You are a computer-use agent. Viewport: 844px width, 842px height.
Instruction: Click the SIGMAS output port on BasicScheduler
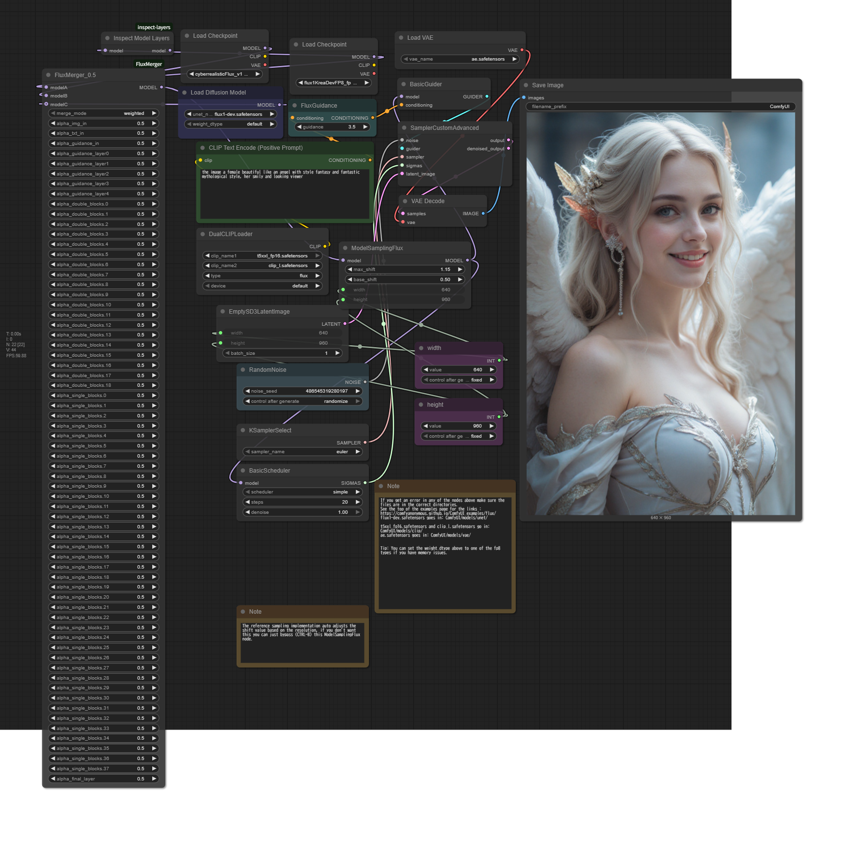tap(365, 483)
